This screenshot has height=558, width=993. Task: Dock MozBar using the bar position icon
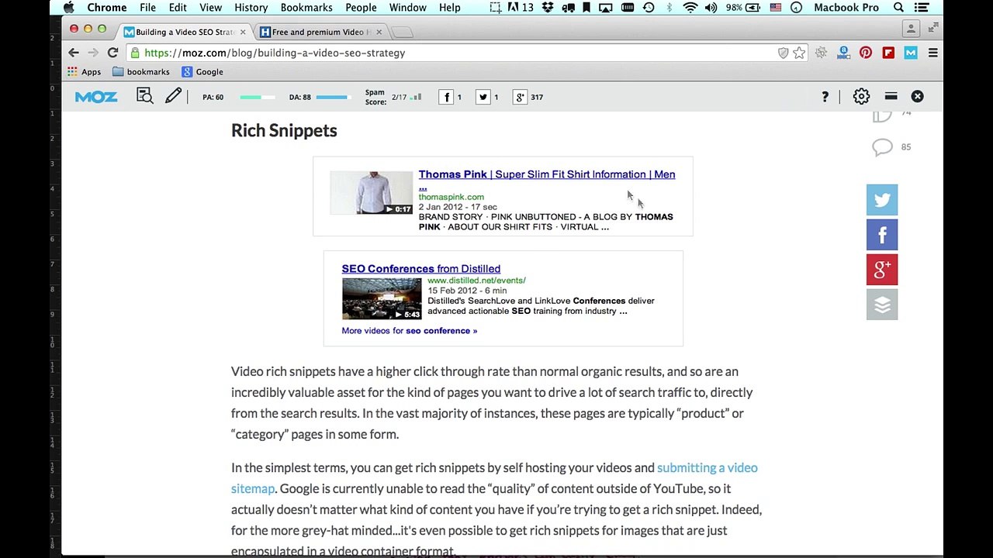891,97
